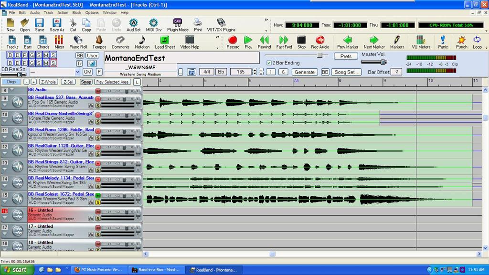Expand BB Audio track 8 arrow
The width and height of the screenshot is (489, 275).
click(x=12, y=90)
